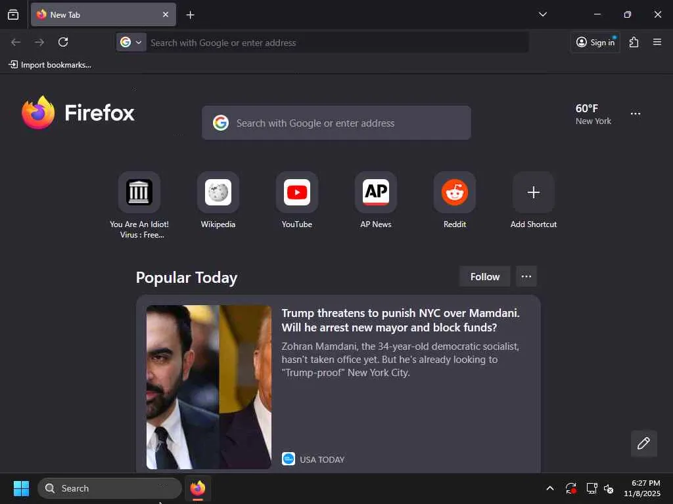Go back one page
Viewport: 673px width, 504px height.
coord(16,42)
